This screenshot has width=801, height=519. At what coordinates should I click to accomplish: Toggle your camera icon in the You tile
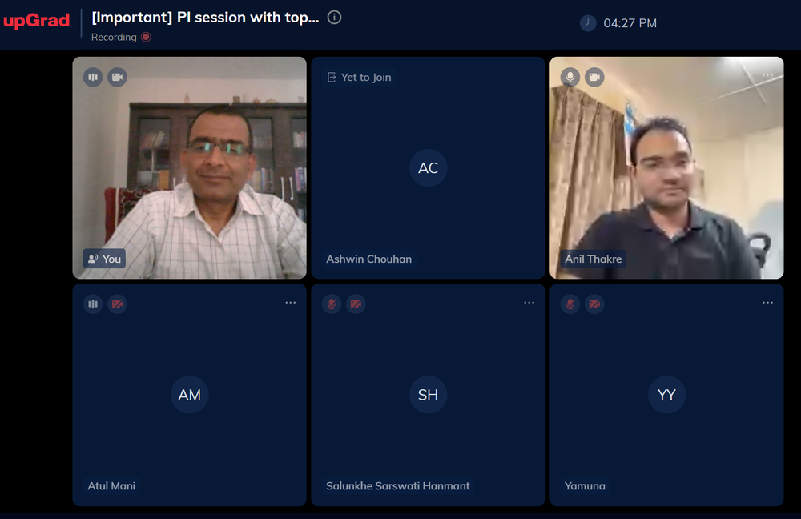[118, 77]
